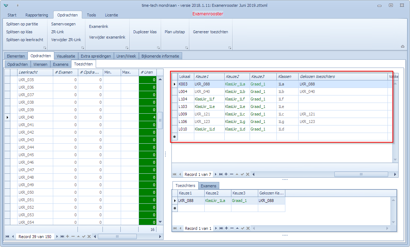Open the Genereer toezichten group dialog launcher
Screen dimensions: 410x247
tap(230, 48)
